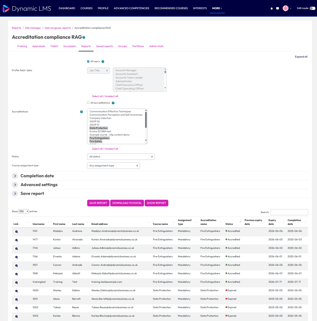Open details magnifier for Korbin Alvarado row
Screen dimensions: 317x321
tap(17, 240)
